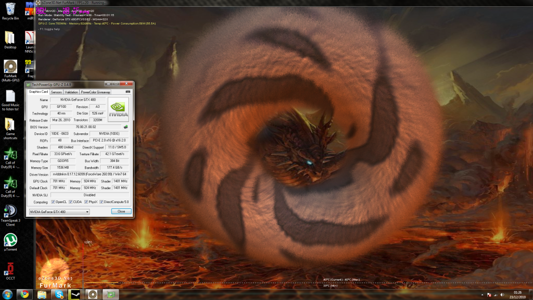Click volume speaker tray icon
This screenshot has height=300, width=533.
(x=502, y=295)
